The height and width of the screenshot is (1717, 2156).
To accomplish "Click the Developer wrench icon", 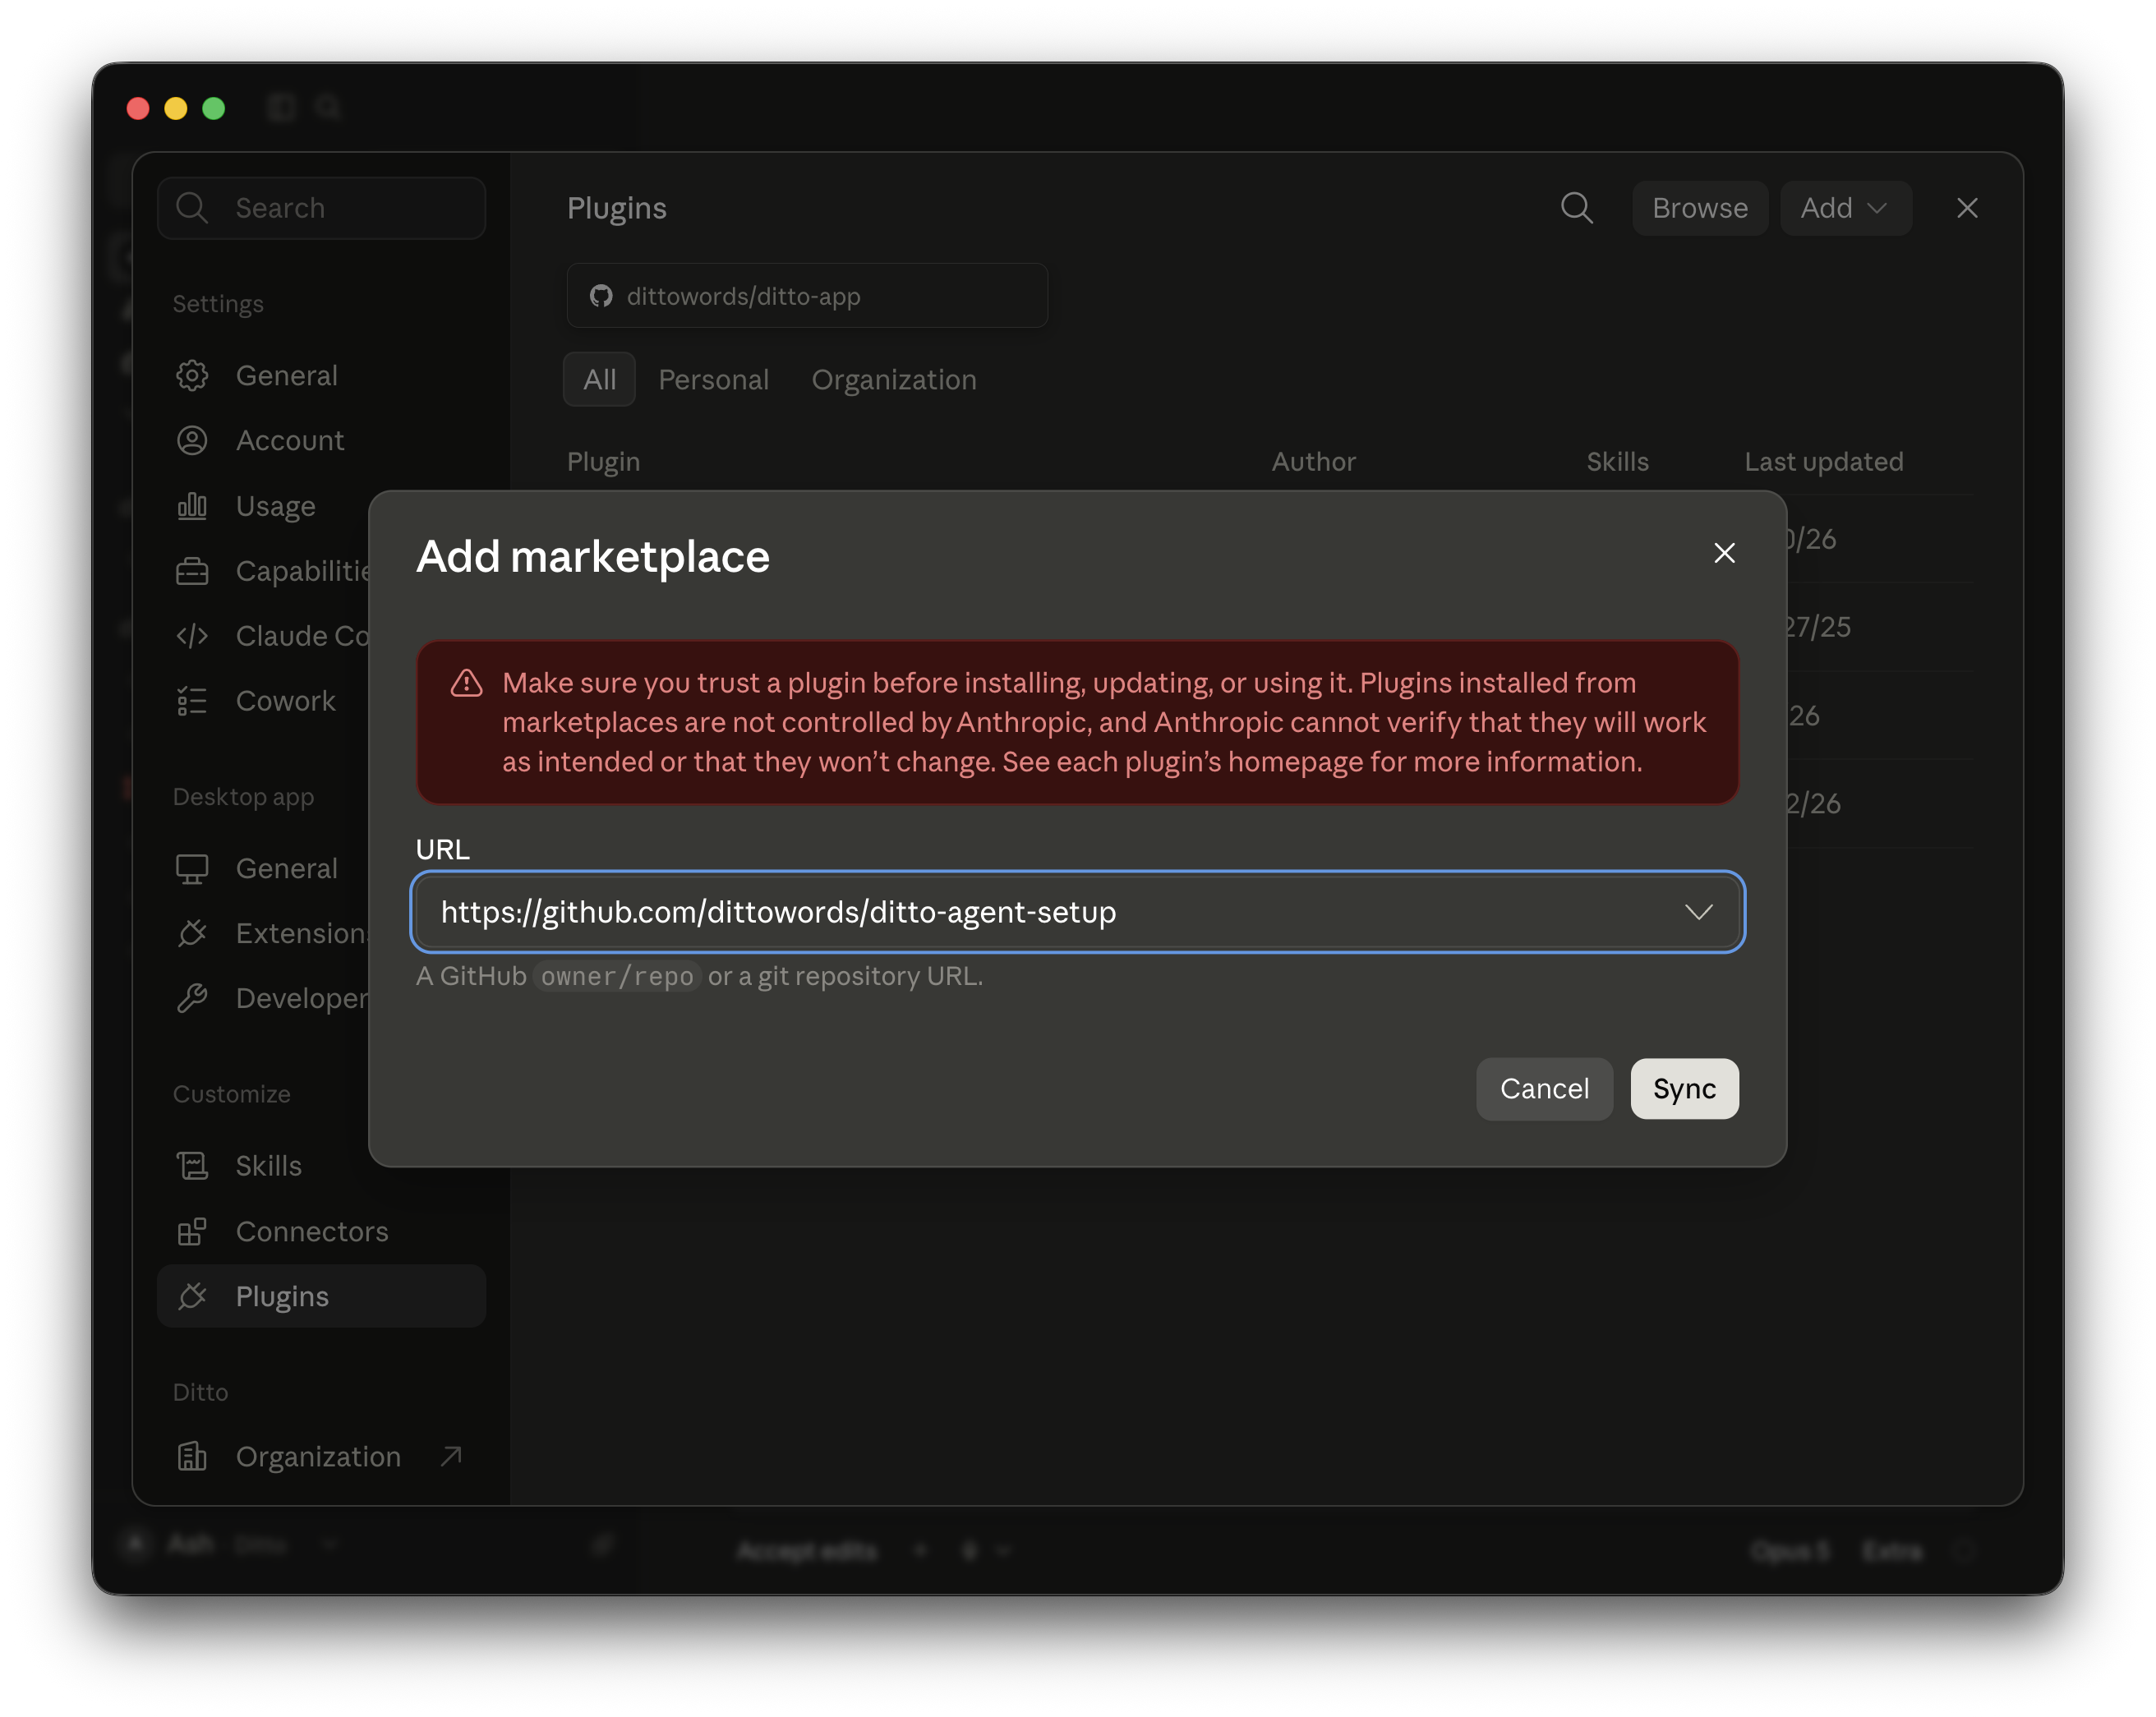I will [192, 998].
